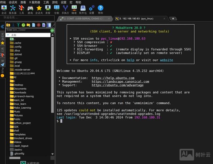This screenshot has width=213, height=164.
Task: Create new file in SFTP browser
Action: point(33,25)
